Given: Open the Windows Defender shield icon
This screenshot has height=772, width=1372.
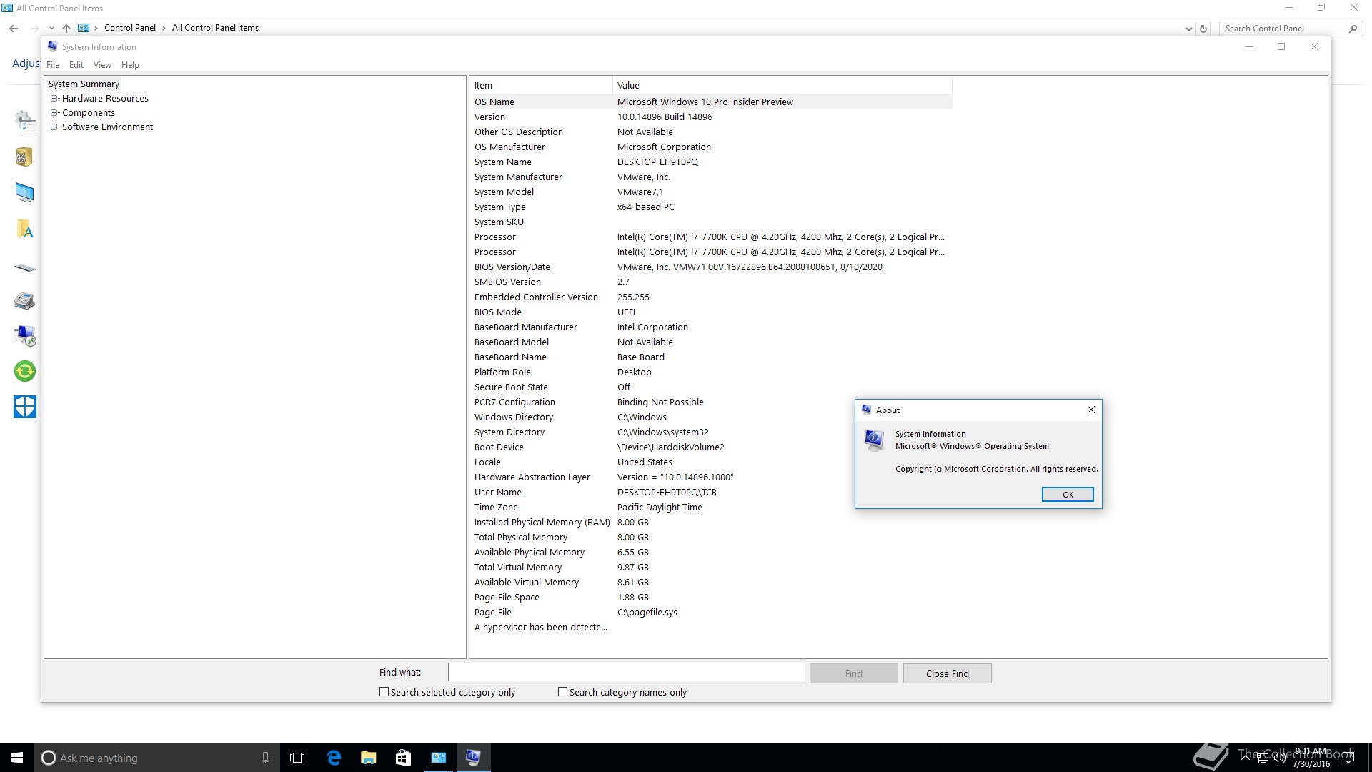Looking at the screenshot, I should pyautogui.click(x=25, y=407).
